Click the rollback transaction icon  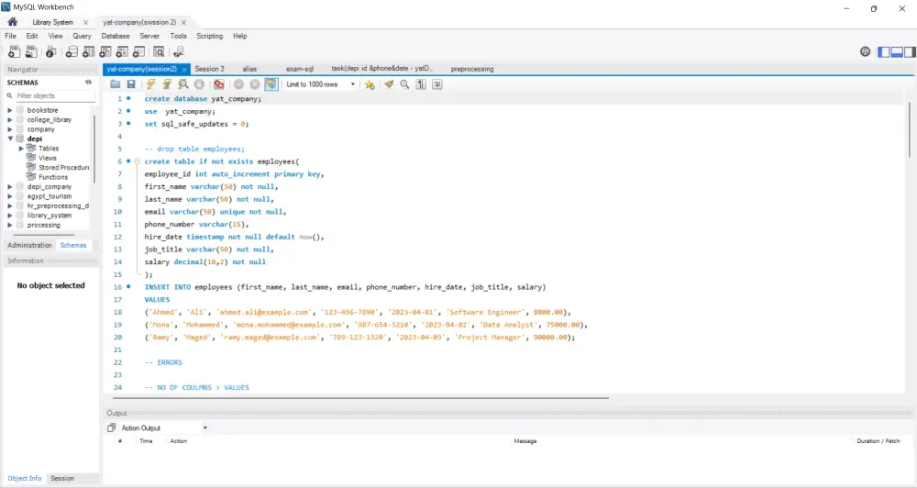[x=255, y=84]
